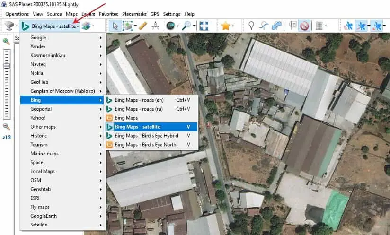The width and height of the screenshot is (390, 235).
Task: Open the yellow star favorites button
Action: click(x=225, y=26)
